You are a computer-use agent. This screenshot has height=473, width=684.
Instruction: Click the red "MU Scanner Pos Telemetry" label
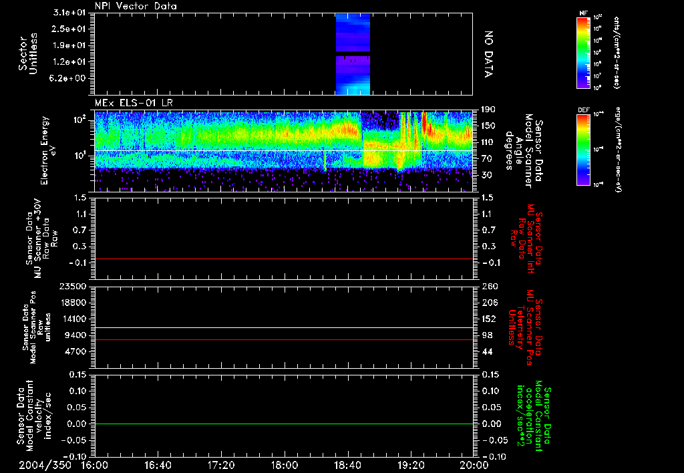tap(526, 327)
